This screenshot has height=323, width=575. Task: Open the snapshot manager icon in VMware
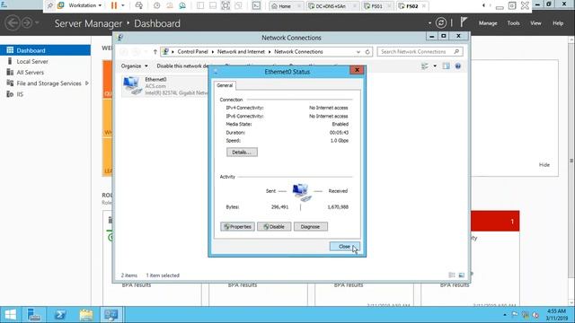coord(182,5)
